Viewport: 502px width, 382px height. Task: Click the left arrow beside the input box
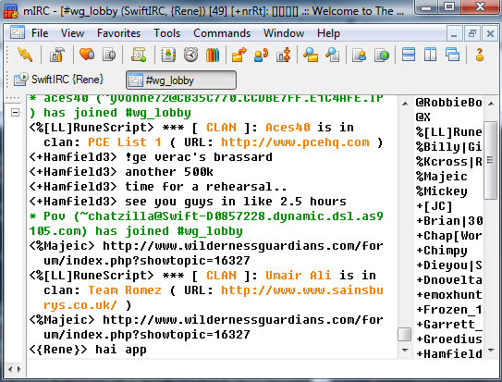(x=10, y=369)
